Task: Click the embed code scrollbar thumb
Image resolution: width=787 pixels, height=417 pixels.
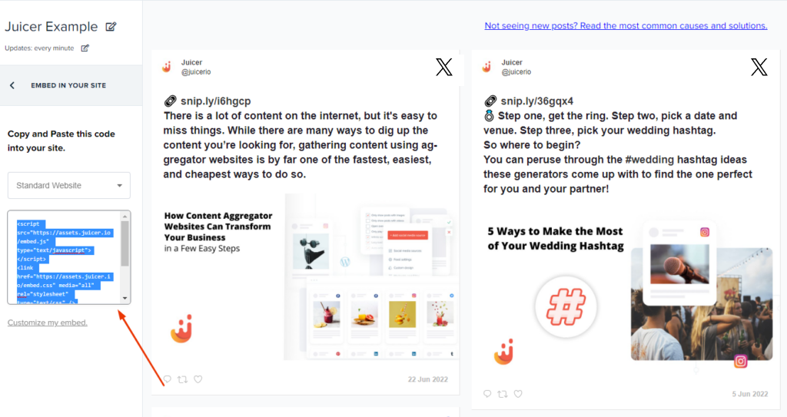Action: point(125,243)
